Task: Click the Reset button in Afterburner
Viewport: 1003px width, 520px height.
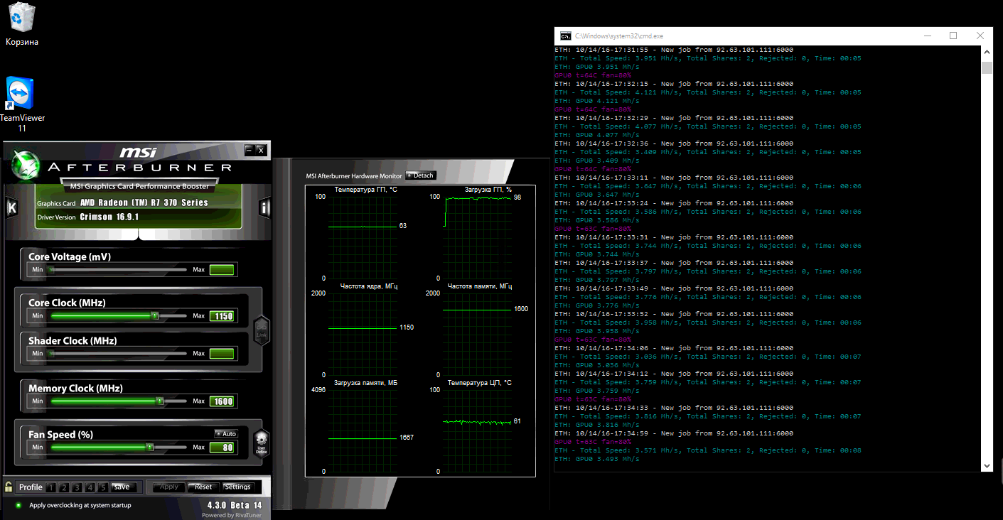Action: point(203,487)
